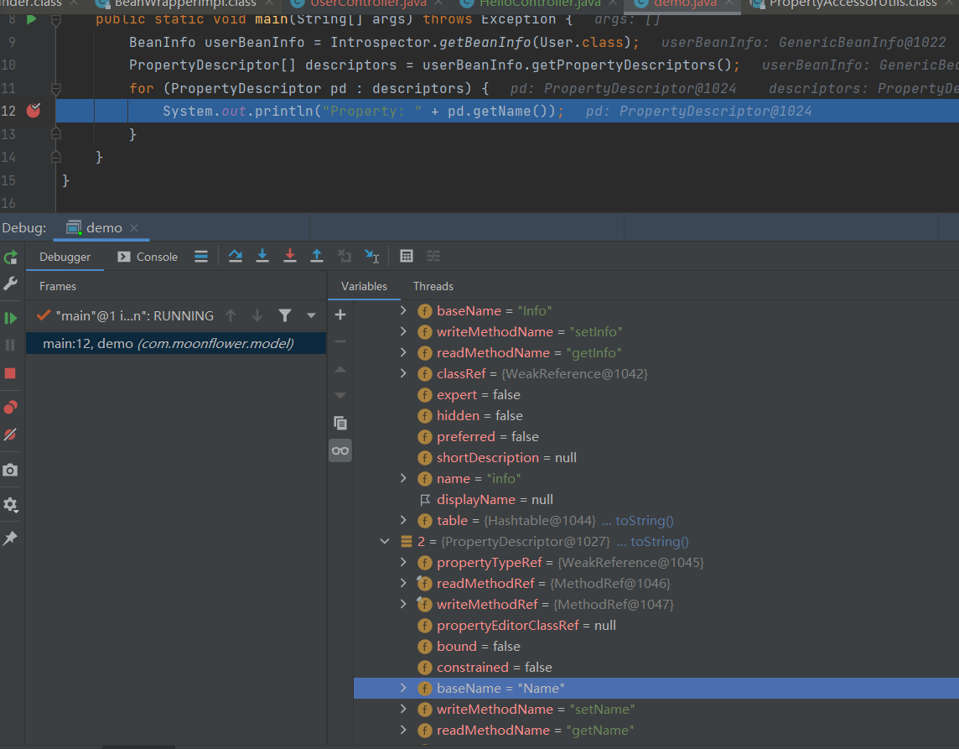Stop the debug session with red square
Viewport: 959px width, 749px height.
coord(11,373)
